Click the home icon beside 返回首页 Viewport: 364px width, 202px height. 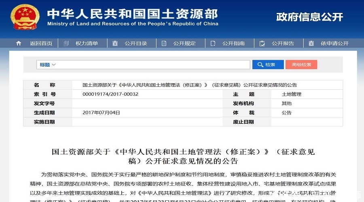(18, 43)
